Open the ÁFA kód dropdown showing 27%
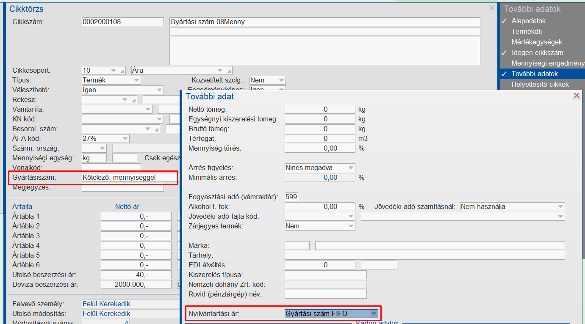This screenshot has width=585, height=324. coord(125,139)
